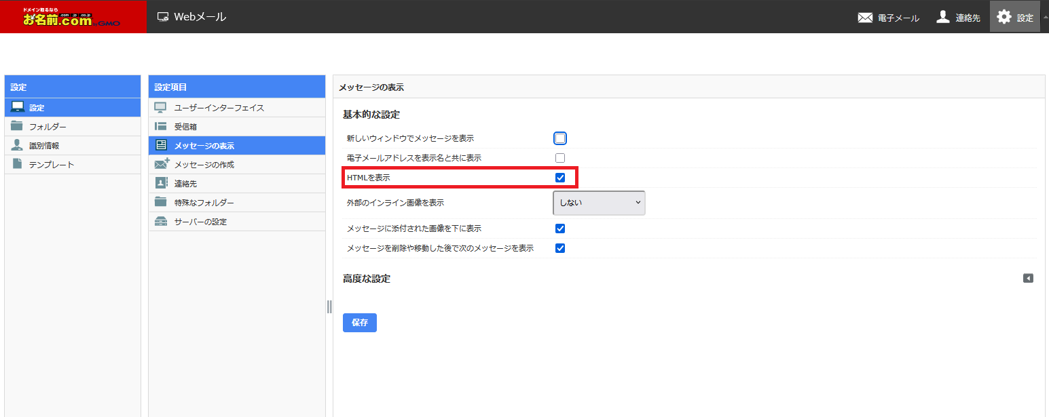Click the 特殊なフォルダー folder icon
1049x417 pixels.
(161, 202)
